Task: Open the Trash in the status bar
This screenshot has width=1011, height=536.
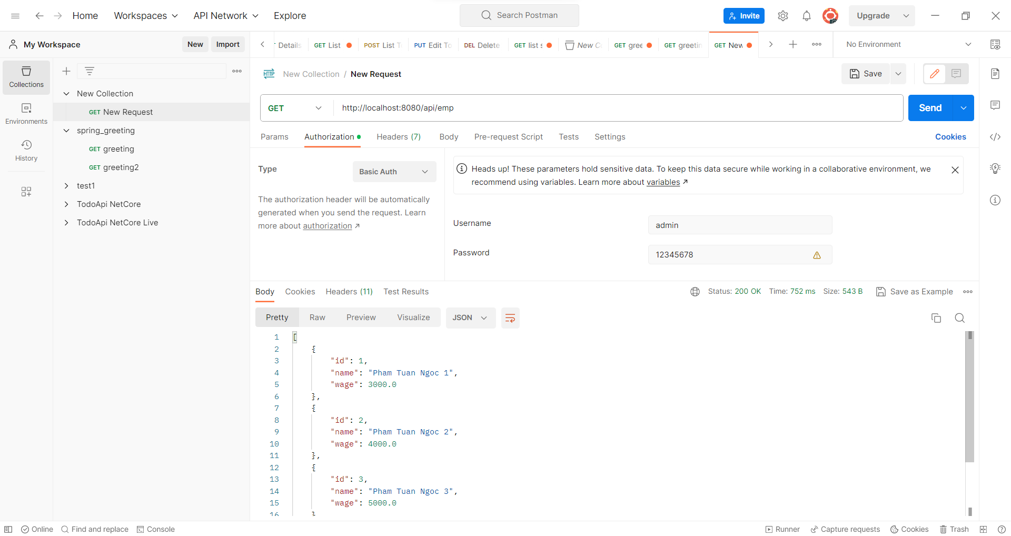Action: pos(955,529)
